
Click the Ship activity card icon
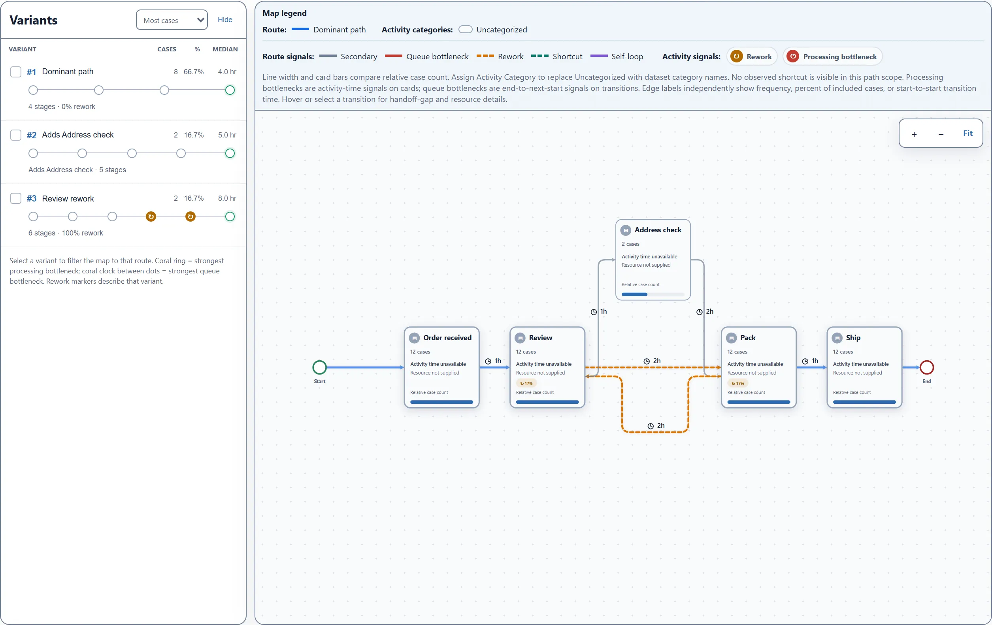[837, 338]
